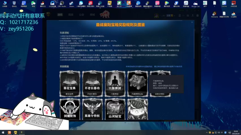
Task: Click the user avatar in the header
Action: pyautogui.click(x=156, y=16)
